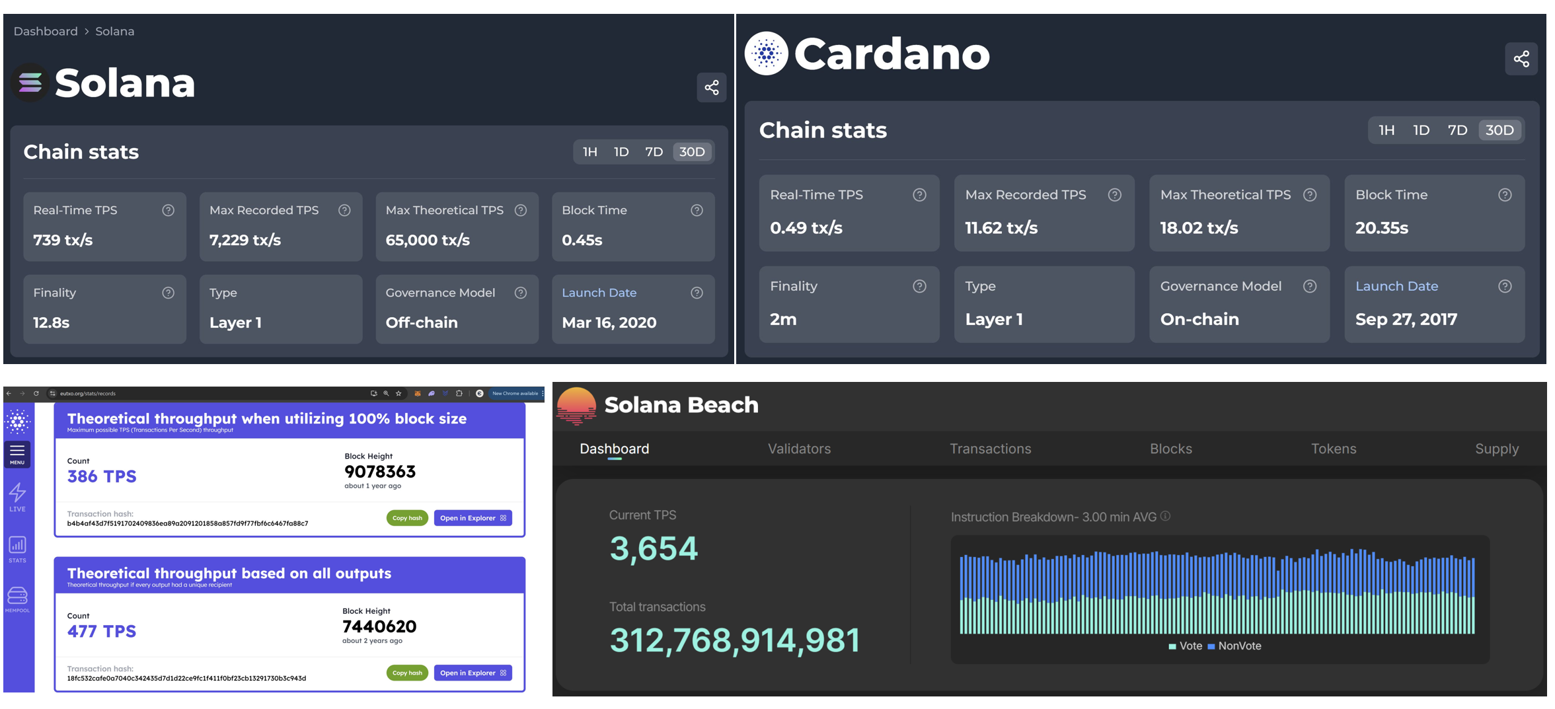Copy hash for the 386 TPS record
The width and height of the screenshot is (1555, 709).
tap(407, 518)
